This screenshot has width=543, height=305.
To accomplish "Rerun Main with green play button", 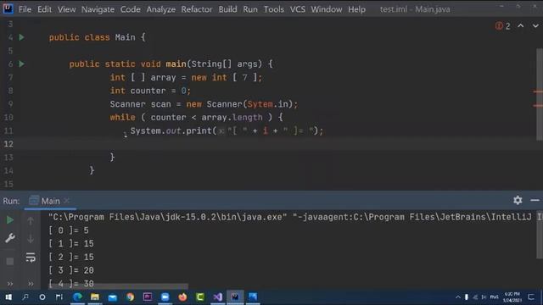I will (10, 220).
